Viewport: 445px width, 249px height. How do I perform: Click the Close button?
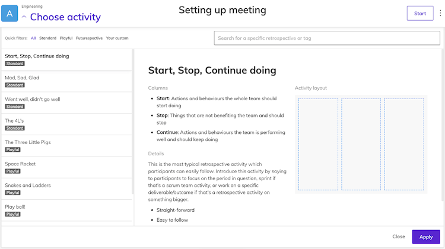pyautogui.click(x=399, y=237)
